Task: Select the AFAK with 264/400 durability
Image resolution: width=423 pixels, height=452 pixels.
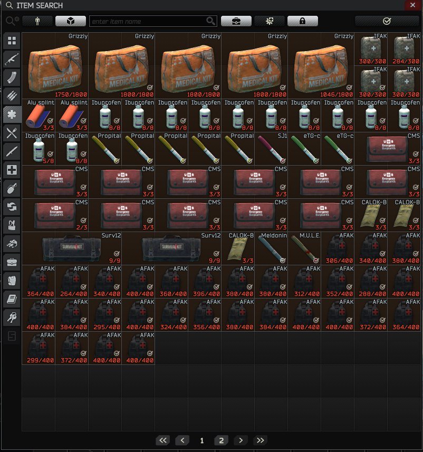Action: coord(72,281)
